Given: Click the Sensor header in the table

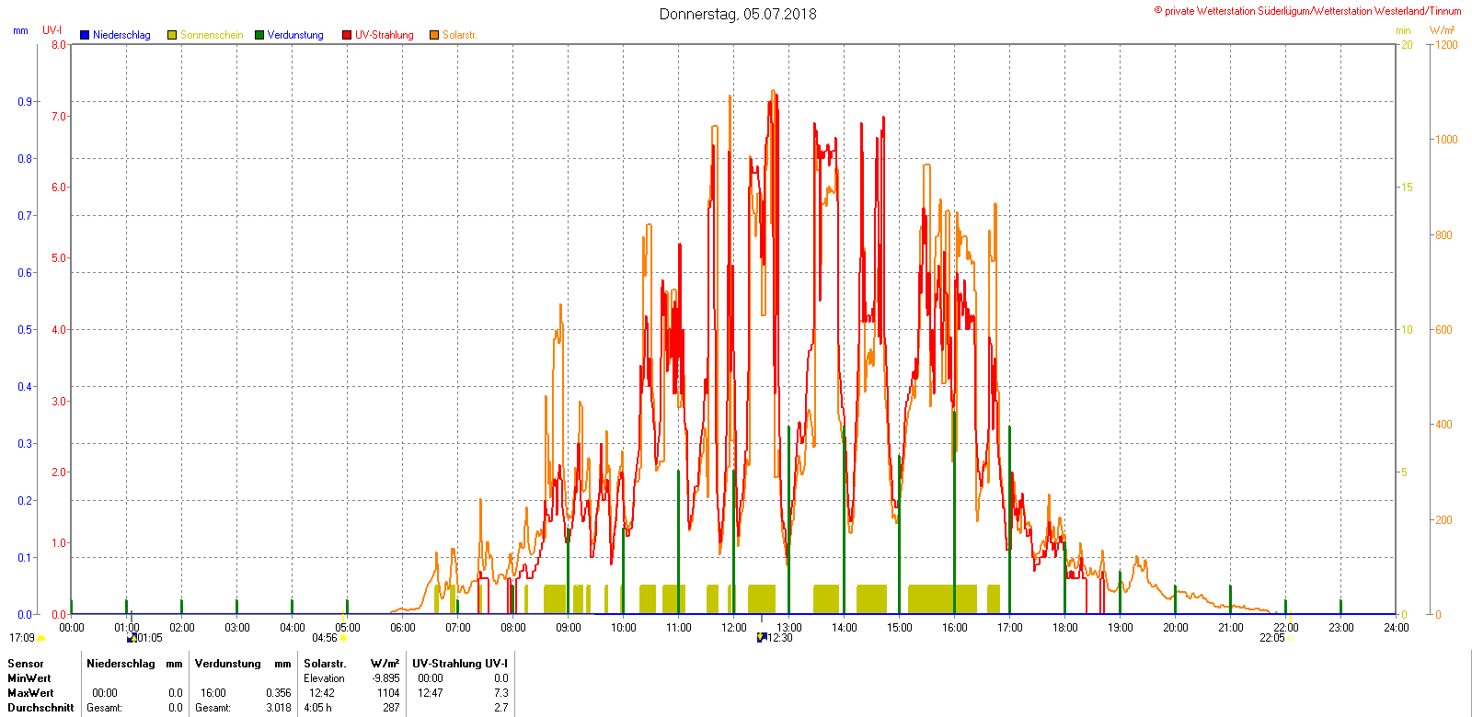Looking at the screenshot, I should pyautogui.click(x=26, y=664).
